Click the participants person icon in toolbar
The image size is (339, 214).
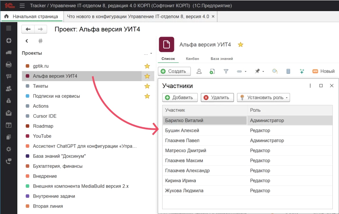pyautogui.click(x=199, y=71)
